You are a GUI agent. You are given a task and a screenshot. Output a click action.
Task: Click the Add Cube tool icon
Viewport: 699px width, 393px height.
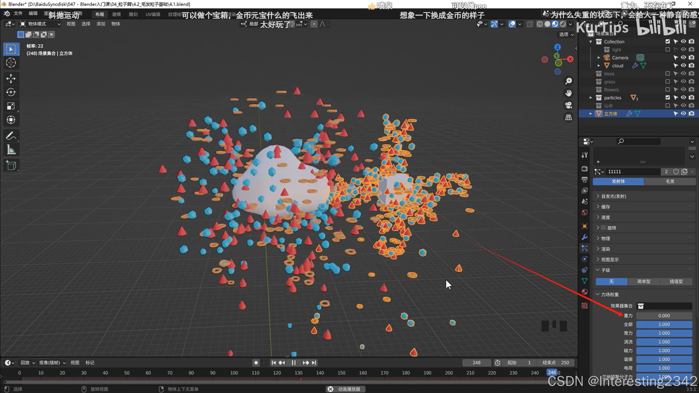11,165
